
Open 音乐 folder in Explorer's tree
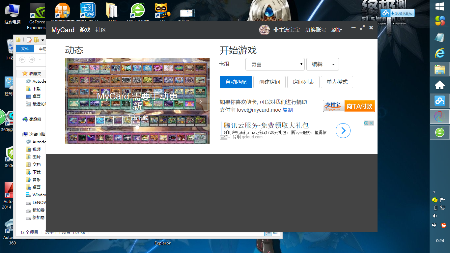click(33, 180)
